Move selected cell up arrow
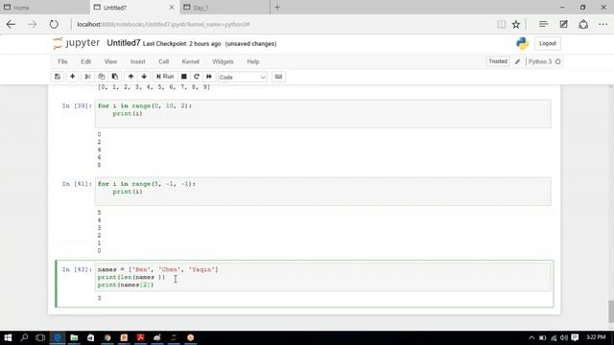Viewport: 614px width, 345px height. 130,77
